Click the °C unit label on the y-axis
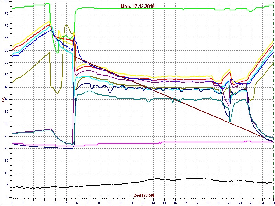The width and height of the screenshot is (275, 206). click(3, 99)
